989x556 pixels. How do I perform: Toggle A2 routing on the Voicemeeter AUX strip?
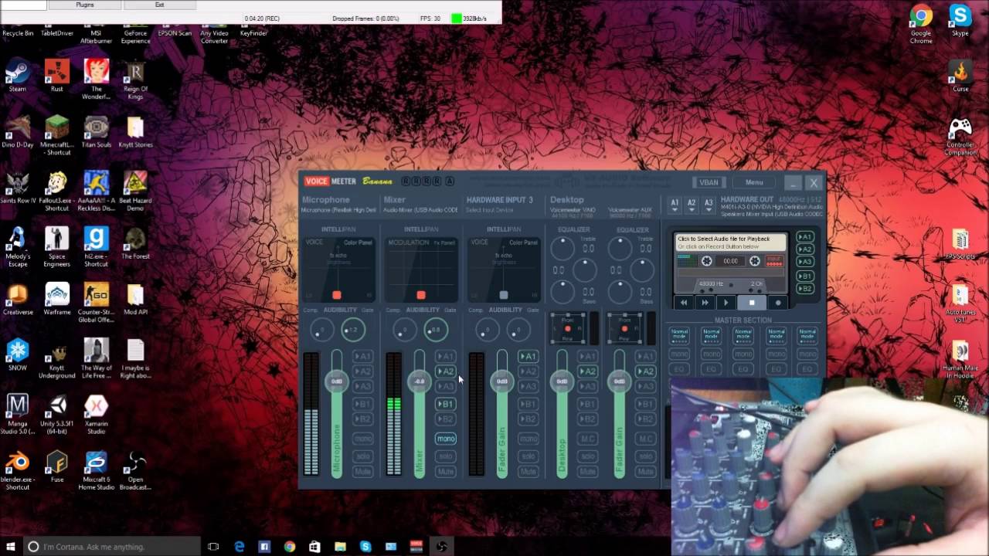click(x=645, y=371)
